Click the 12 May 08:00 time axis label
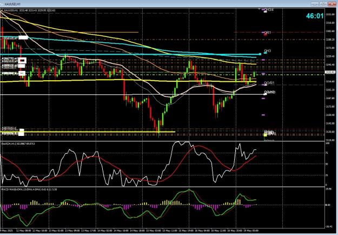The width and height of the screenshot is (338, 235). pos(23,231)
